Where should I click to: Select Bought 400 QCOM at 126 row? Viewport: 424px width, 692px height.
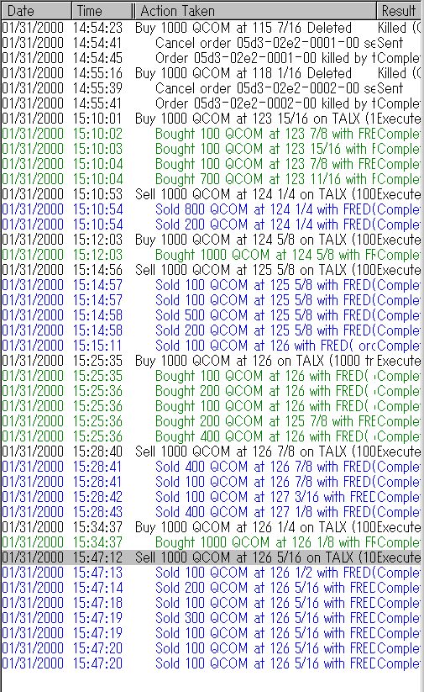coord(212,436)
